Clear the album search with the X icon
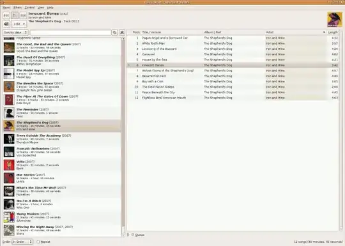 point(122,33)
